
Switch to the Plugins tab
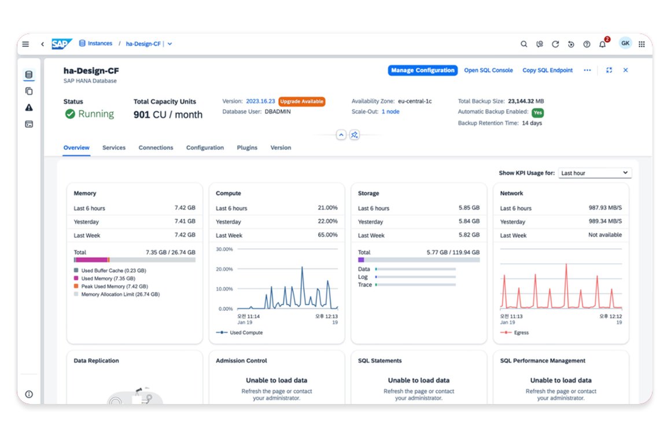(247, 148)
